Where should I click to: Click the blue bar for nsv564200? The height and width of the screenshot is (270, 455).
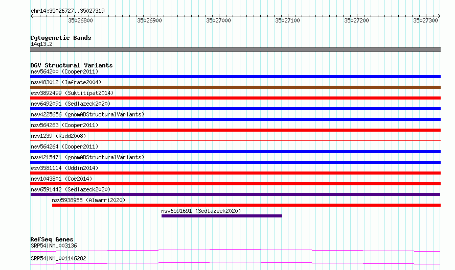point(235,77)
